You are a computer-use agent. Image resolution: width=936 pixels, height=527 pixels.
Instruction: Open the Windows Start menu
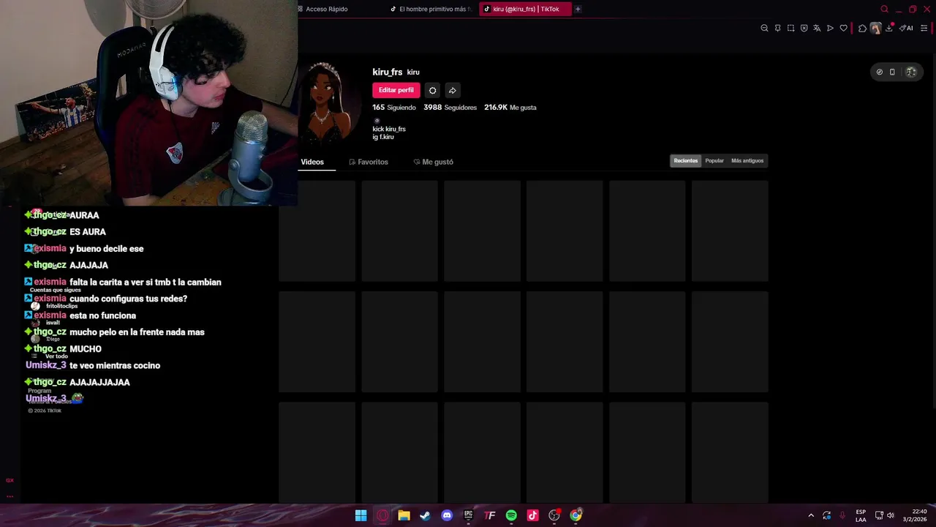[x=361, y=515]
